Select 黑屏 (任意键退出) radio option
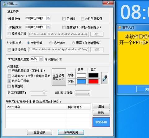Image resolution: width=149 pixels, height=138 pixels. click(73, 43)
